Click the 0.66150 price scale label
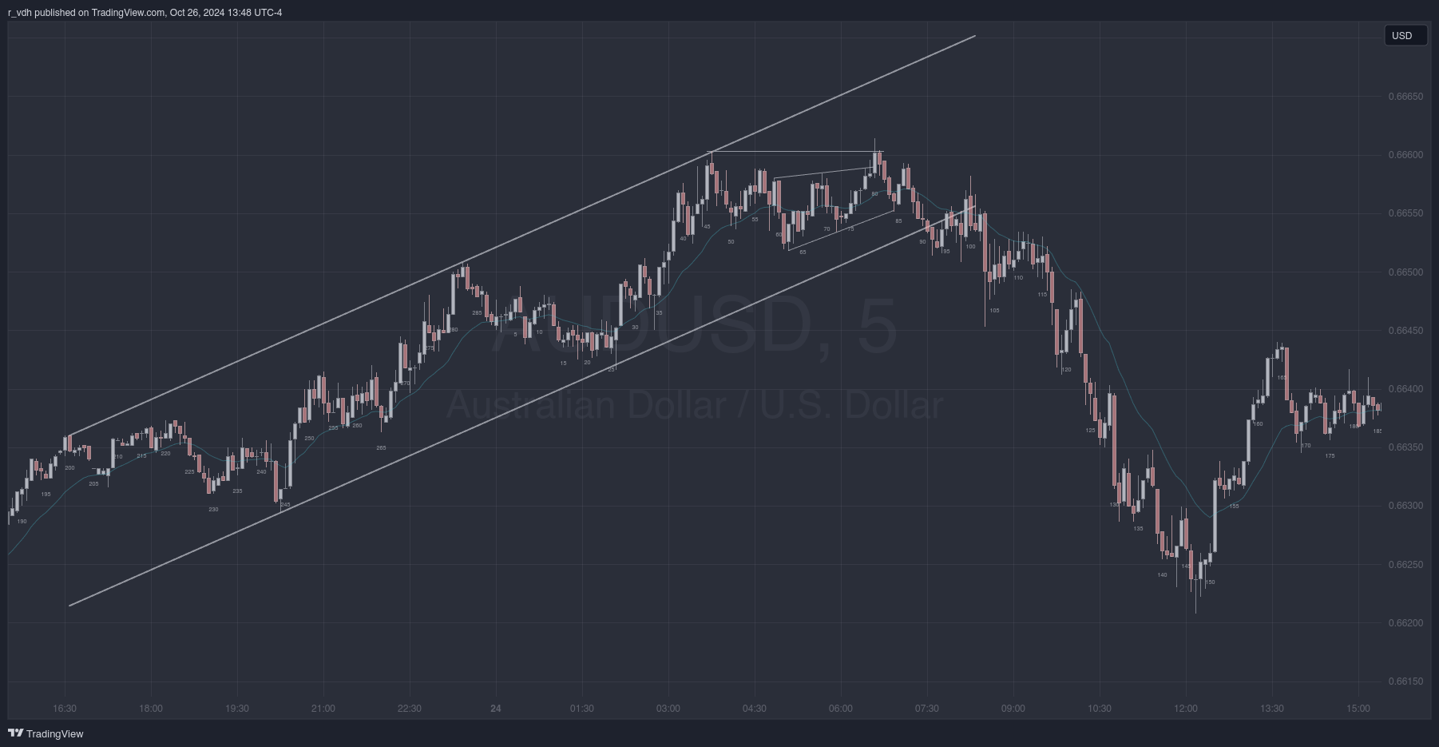 [x=1405, y=681]
